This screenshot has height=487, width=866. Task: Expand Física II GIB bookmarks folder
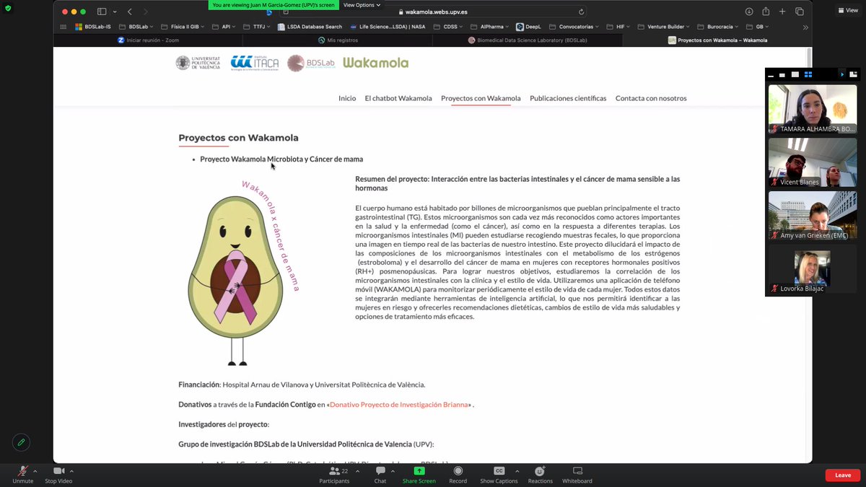click(x=183, y=27)
